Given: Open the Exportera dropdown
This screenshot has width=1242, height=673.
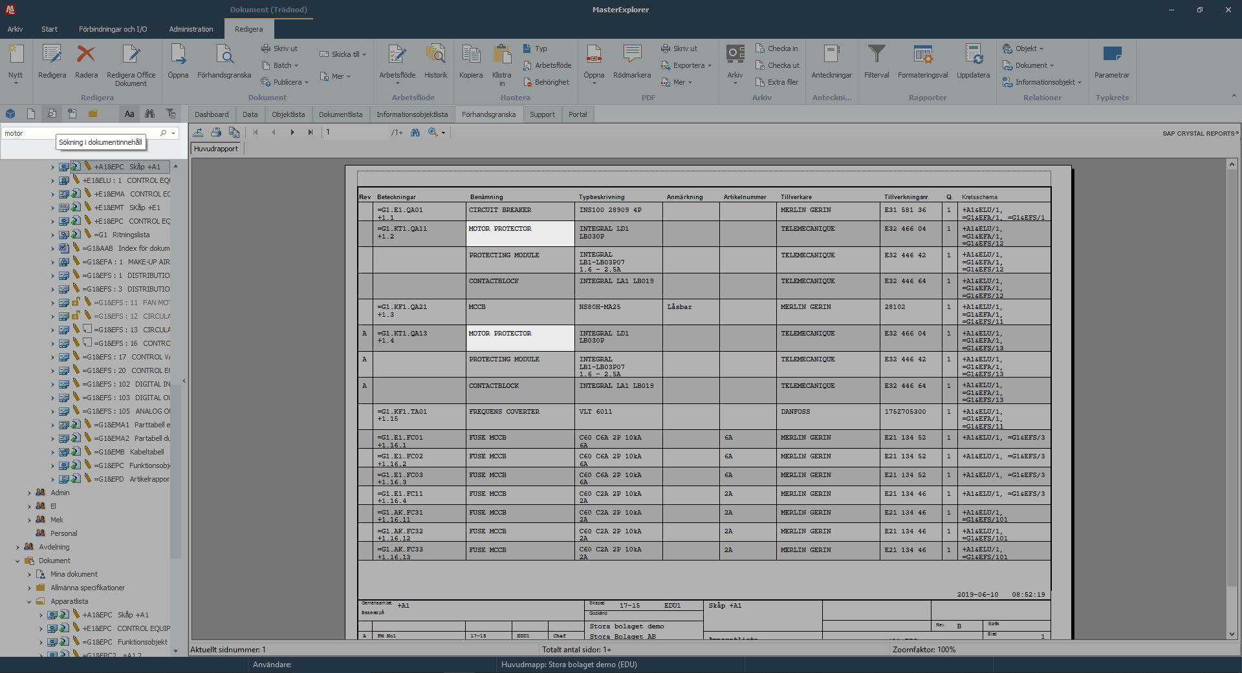Looking at the screenshot, I should point(686,65).
